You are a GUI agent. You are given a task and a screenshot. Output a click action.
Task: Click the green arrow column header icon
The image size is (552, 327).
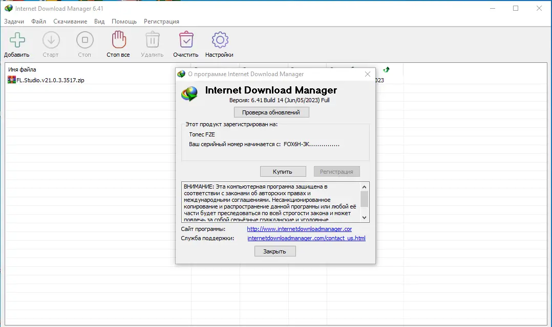(386, 69)
